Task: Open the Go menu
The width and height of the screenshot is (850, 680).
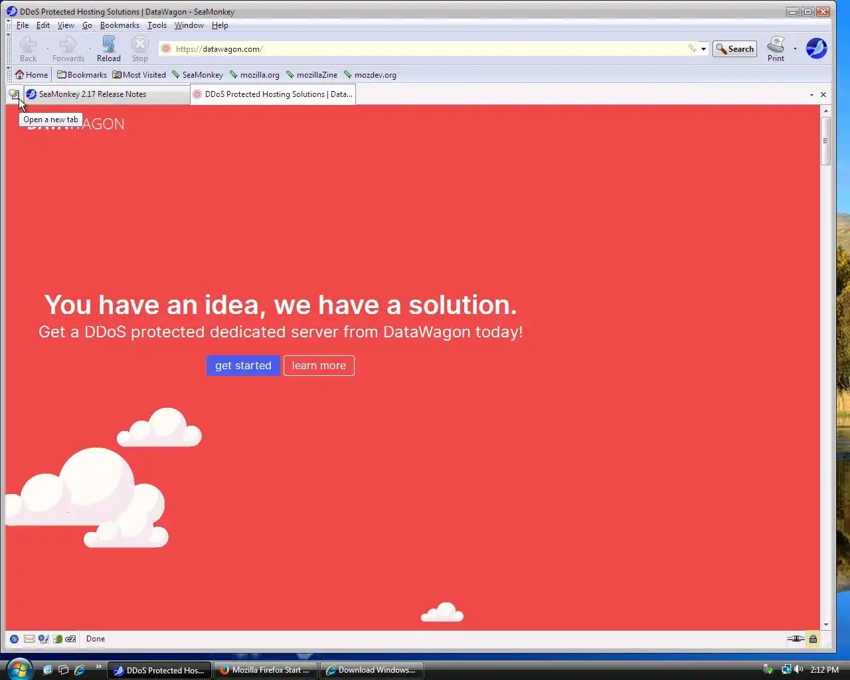Action: [87, 25]
